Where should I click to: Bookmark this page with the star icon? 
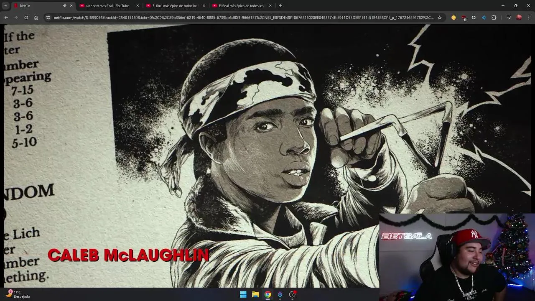(440, 18)
